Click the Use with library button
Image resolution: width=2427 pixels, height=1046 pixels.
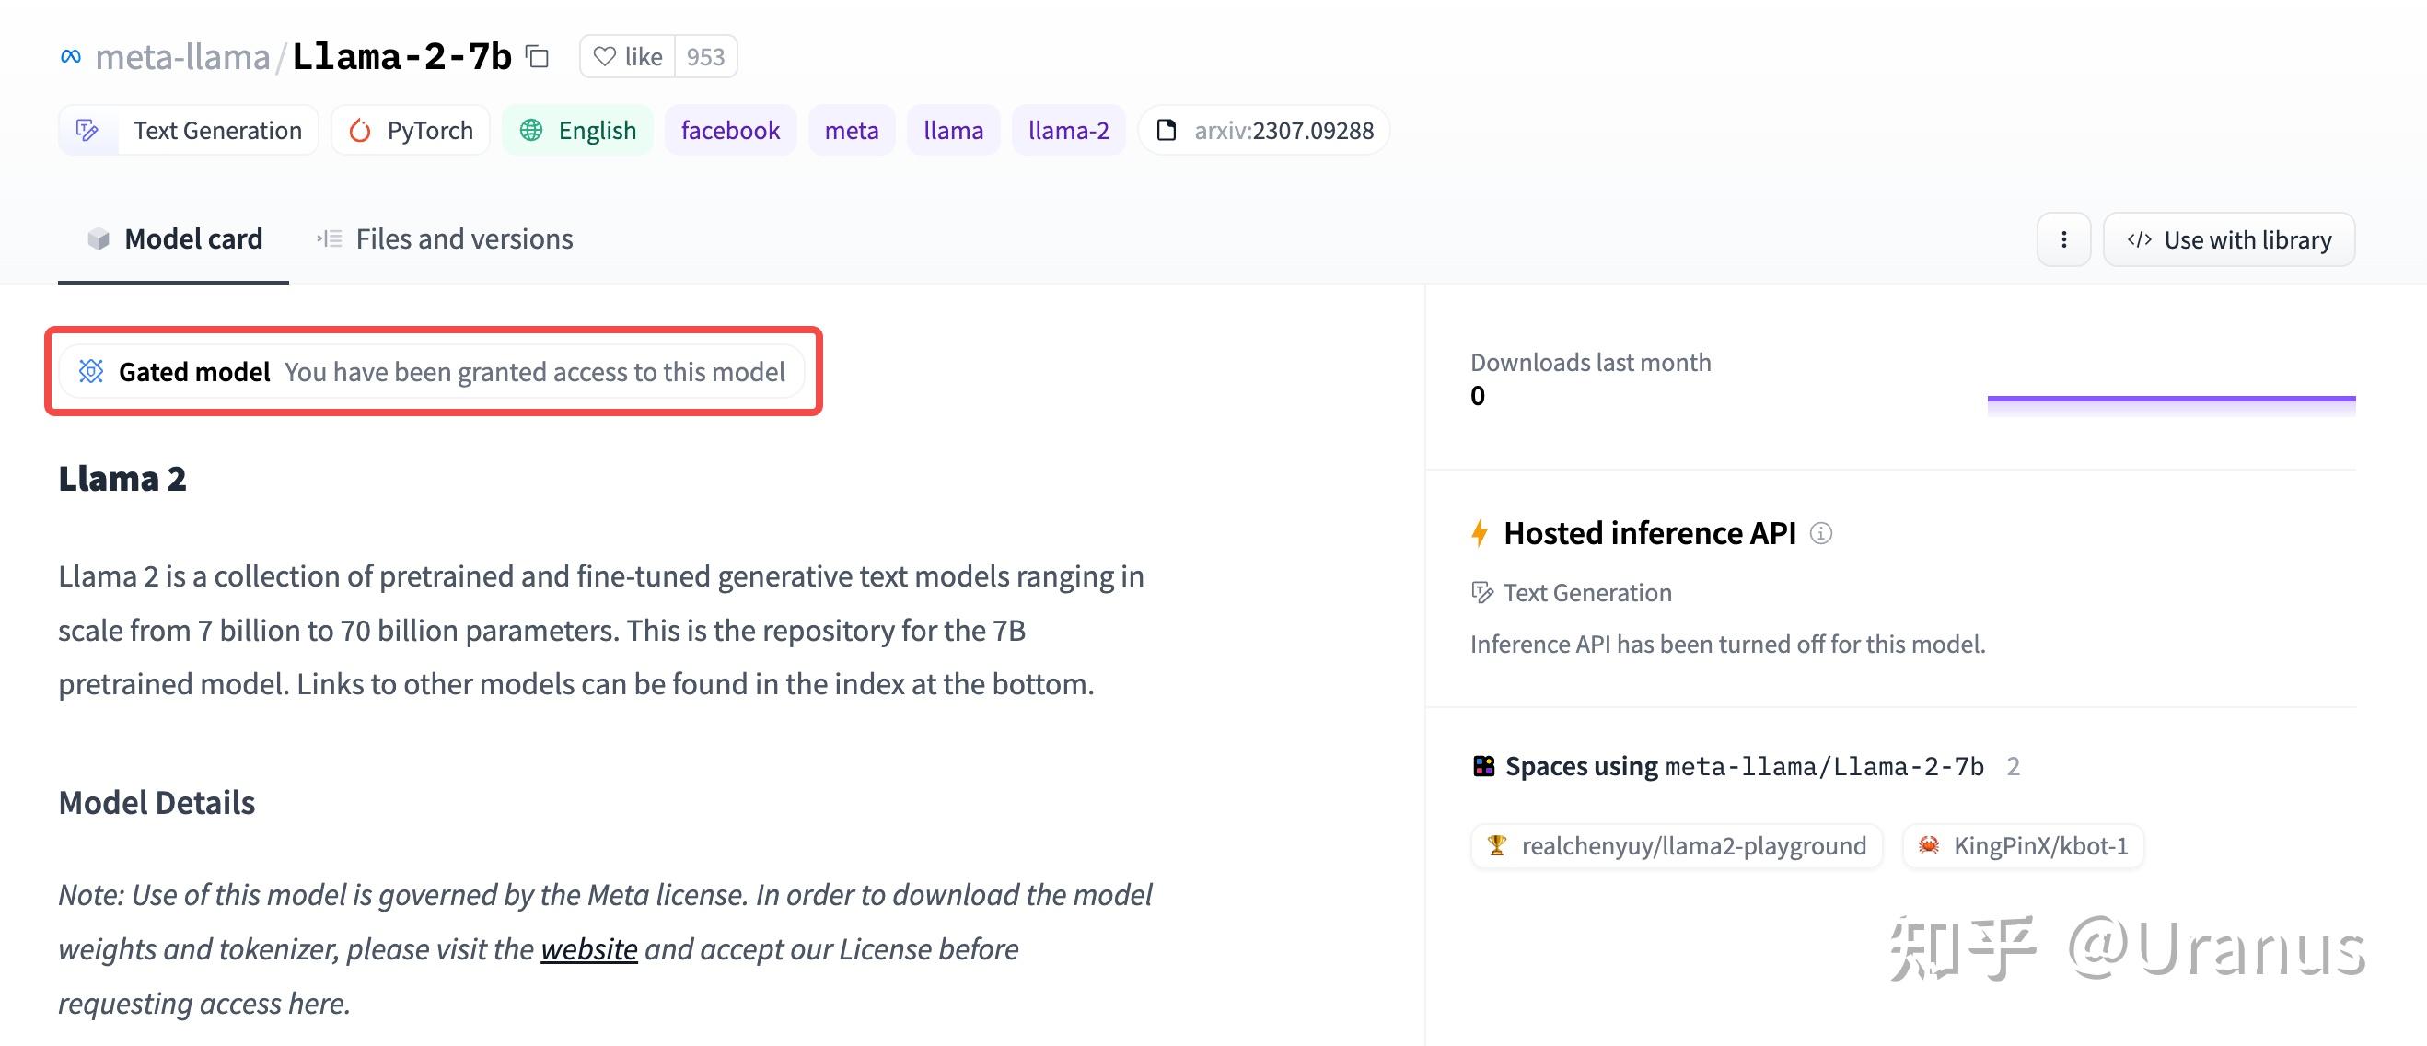point(2229,239)
